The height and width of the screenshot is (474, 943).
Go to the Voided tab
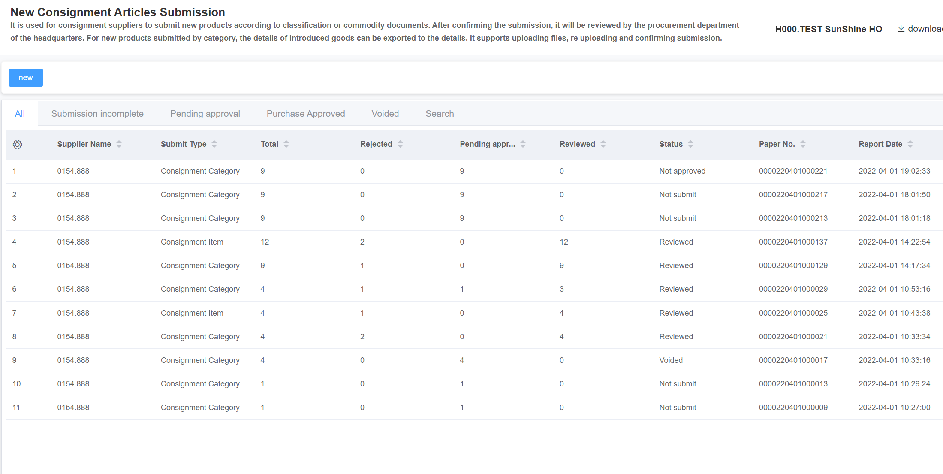(x=385, y=114)
